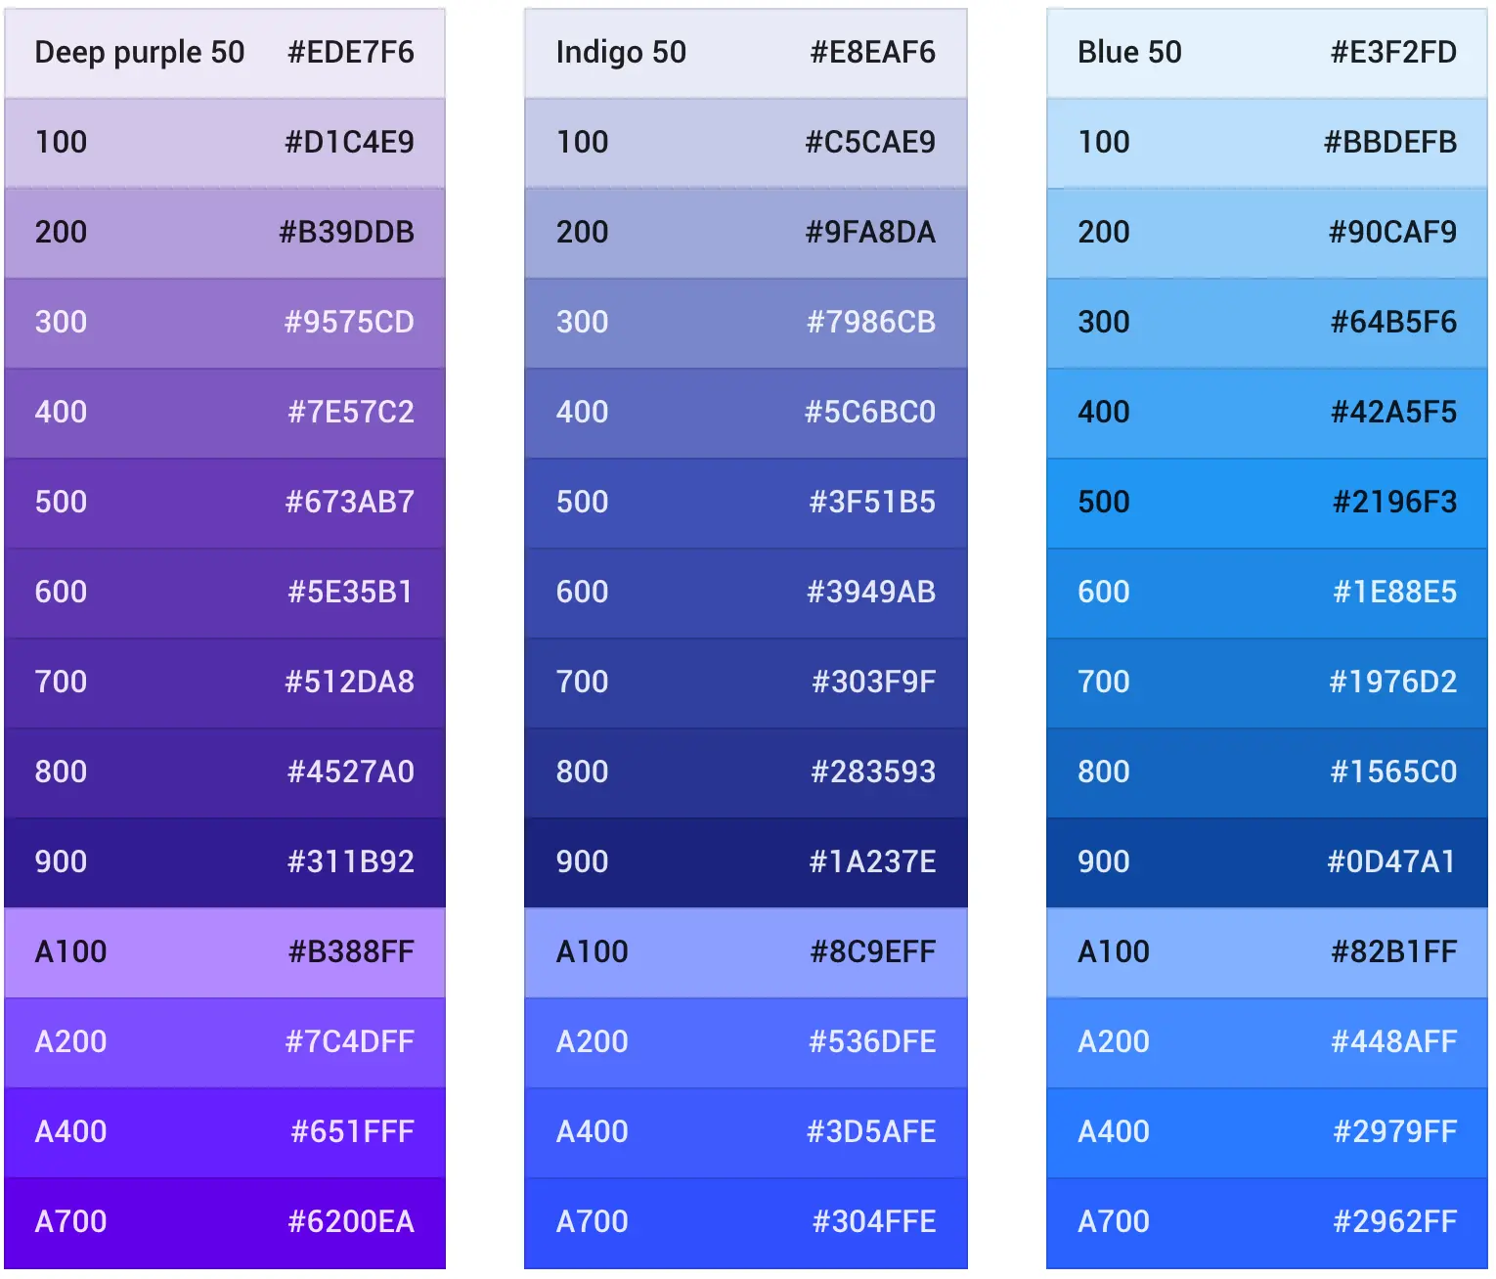The height and width of the screenshot is (1279, 1496).
Task: Pick the Blue 900 swatch #0D47A1
Action: [1267, 862]
